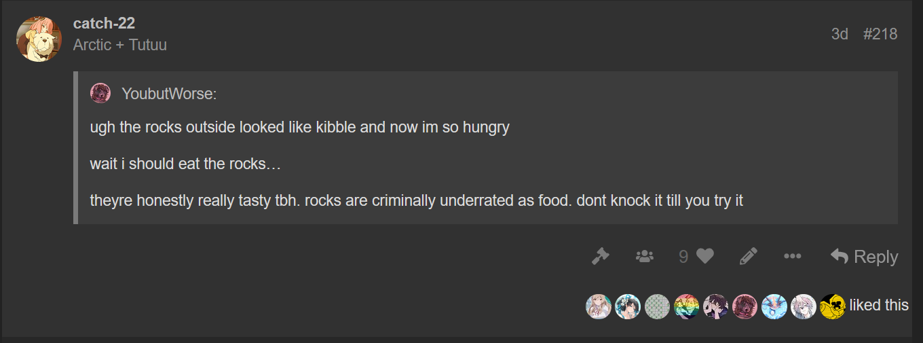Image resolution: width=923 pixels, height=343 pixels.
Task: Open the like count showing 9
Action: [x=683, y=256]
